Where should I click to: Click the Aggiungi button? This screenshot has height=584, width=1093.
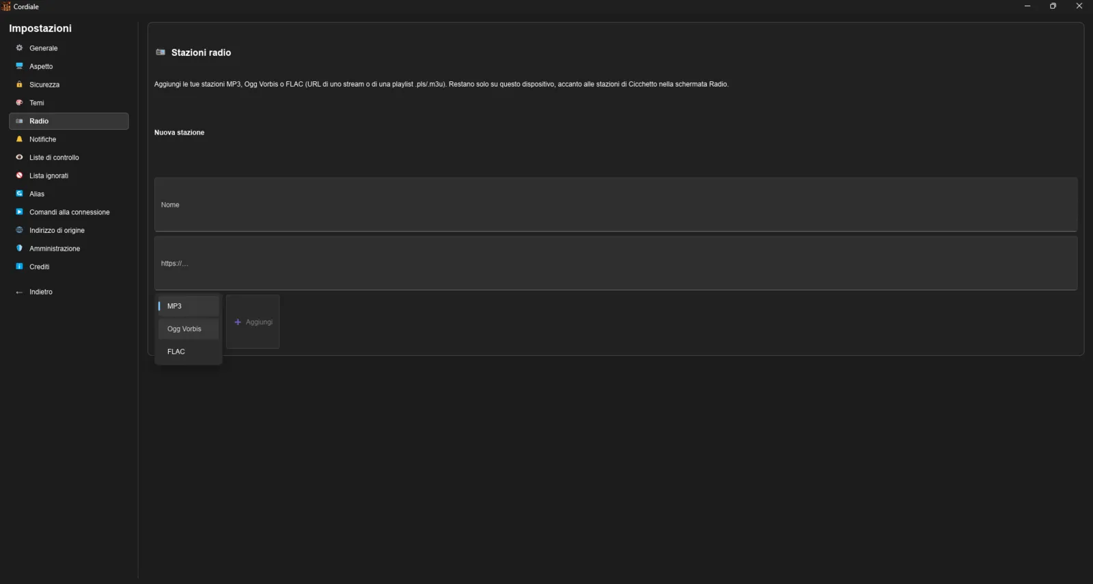pyautogui.click(x=253, y=322)
